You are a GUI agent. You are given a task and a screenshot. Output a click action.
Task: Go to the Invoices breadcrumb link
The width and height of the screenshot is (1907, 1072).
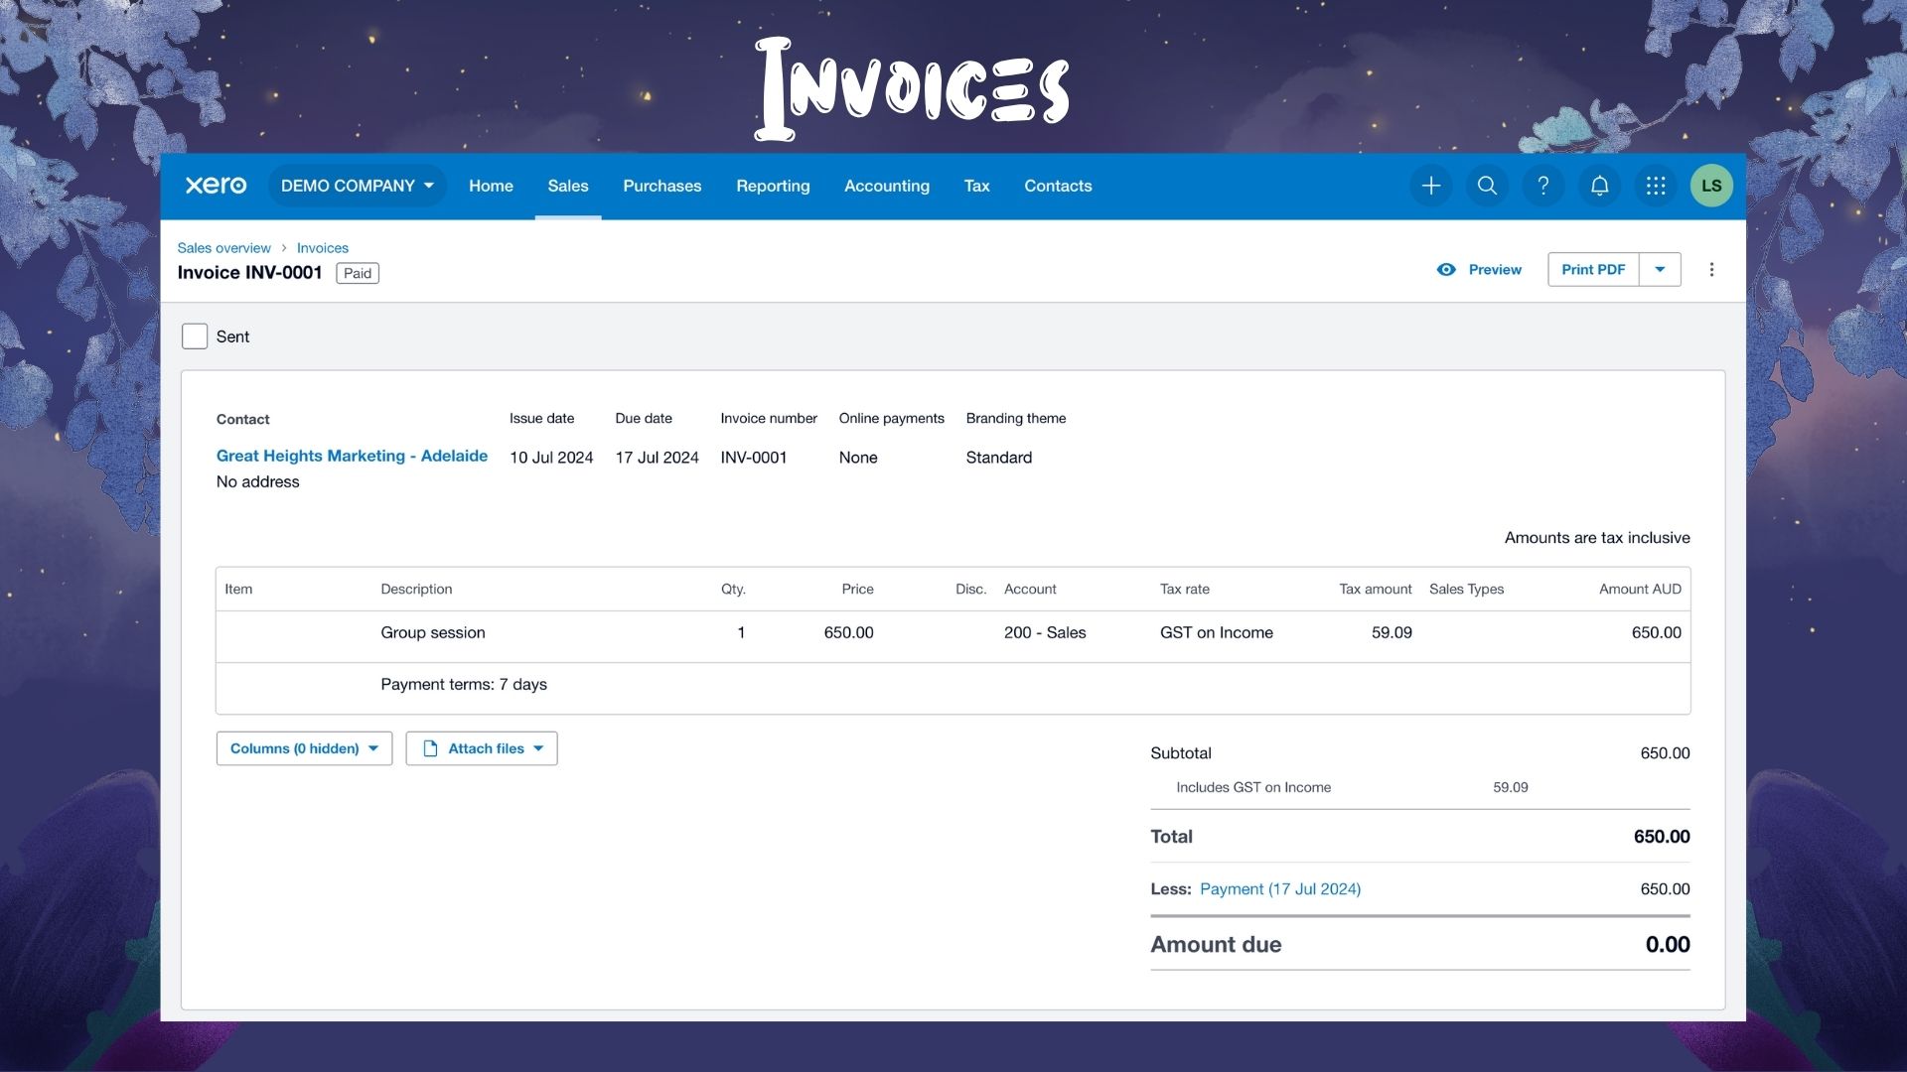coord(322,248)
